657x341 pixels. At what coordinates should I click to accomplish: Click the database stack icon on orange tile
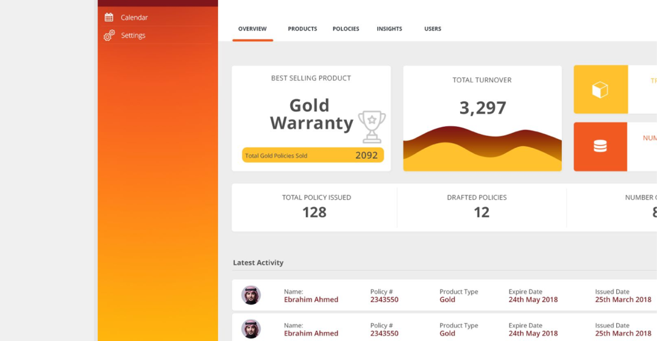coord(600,146)
